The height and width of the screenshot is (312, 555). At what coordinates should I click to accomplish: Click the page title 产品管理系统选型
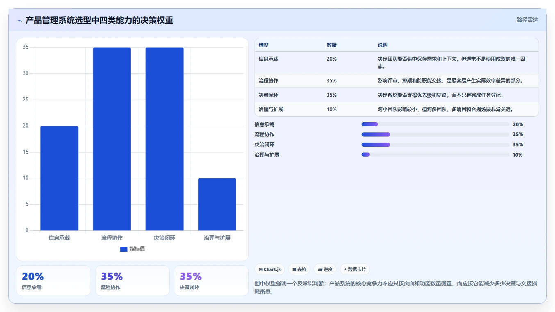pos(99,20)
